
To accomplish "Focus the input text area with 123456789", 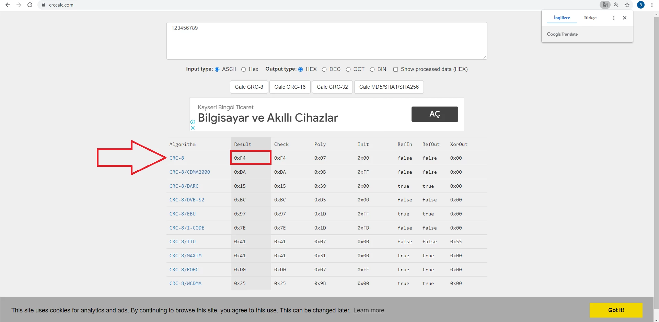I will [327, 41].
